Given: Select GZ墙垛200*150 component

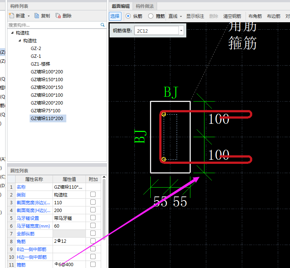Looking at the screenshot, I should pos(47,87).
